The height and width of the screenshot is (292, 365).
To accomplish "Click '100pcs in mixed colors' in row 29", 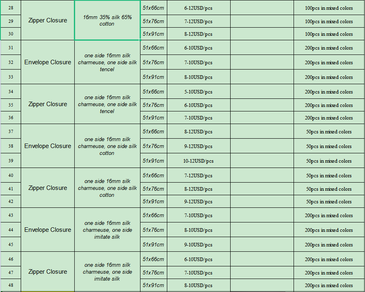I will 328,21.
